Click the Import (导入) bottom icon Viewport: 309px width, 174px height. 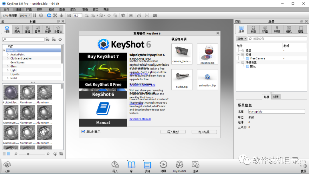[115, 167]
